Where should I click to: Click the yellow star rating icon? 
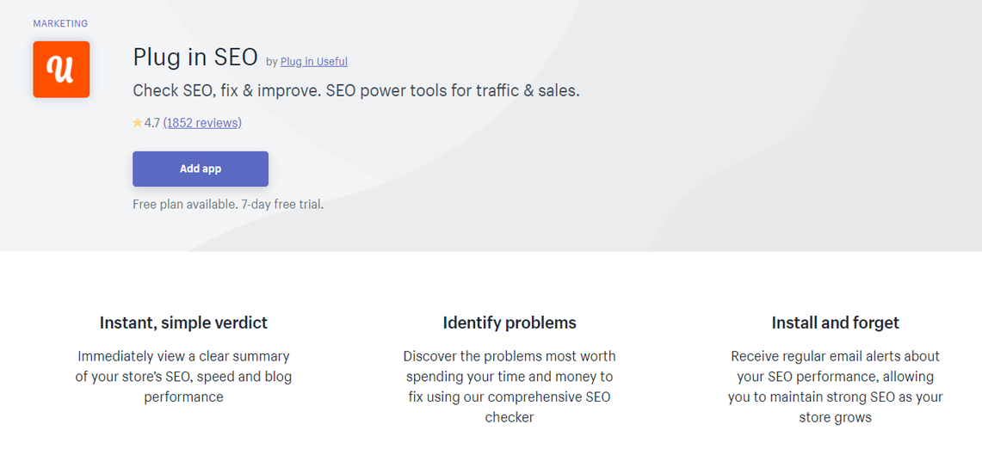coord(138,123)
